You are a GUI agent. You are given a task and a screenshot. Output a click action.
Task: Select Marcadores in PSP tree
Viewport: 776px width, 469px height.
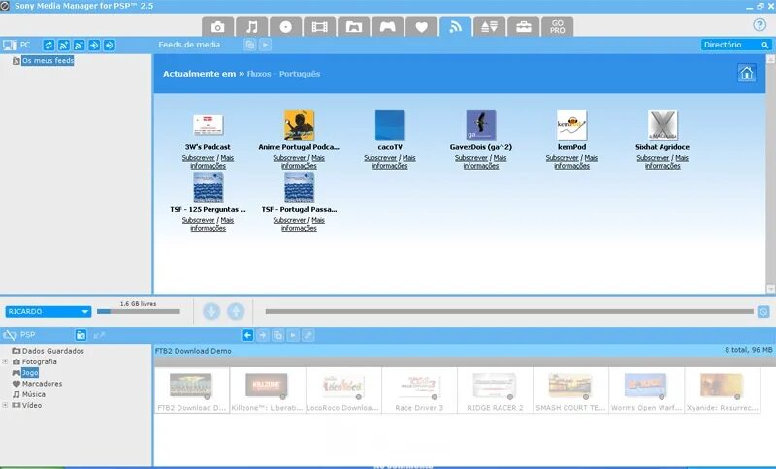pos(42,384)
